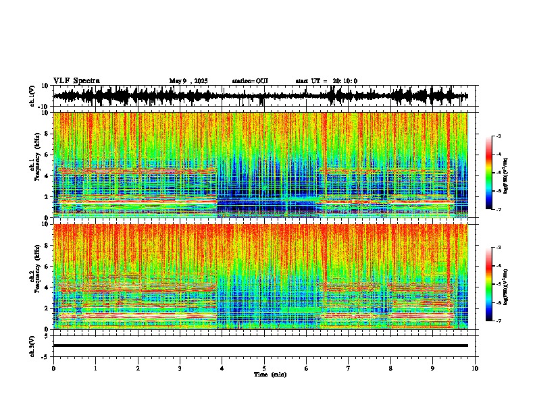Click the "Time (min)" axis label
The image size is (535, 413).
click(270, 375)
